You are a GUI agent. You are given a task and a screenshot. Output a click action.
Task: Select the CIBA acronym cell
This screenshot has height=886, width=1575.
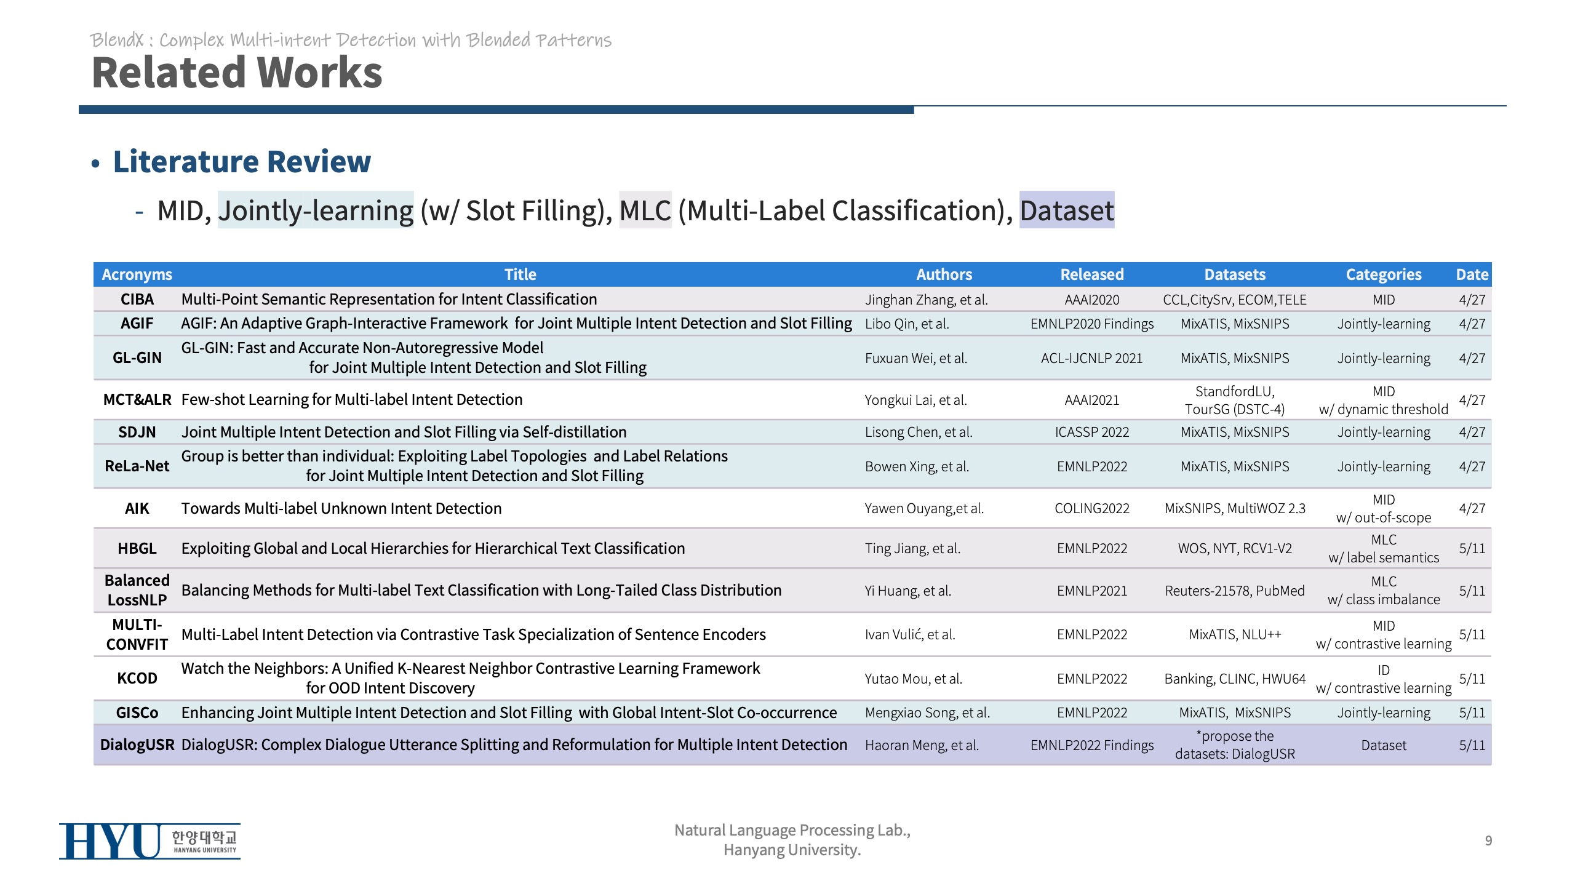[137, 300]
